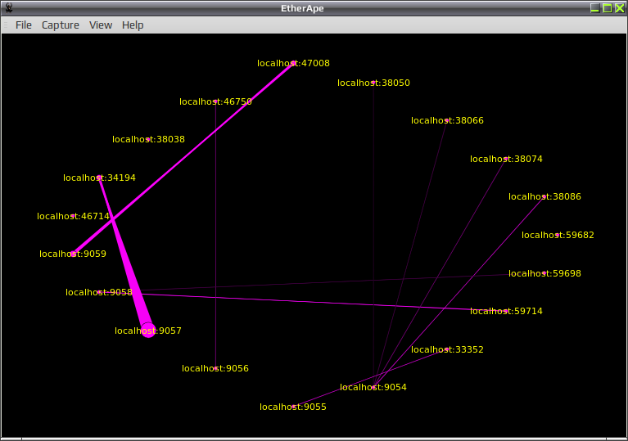628x441 pixels.
Task: Click the EtherApe window icon in the title bar
Action: (x=9, y=7)
